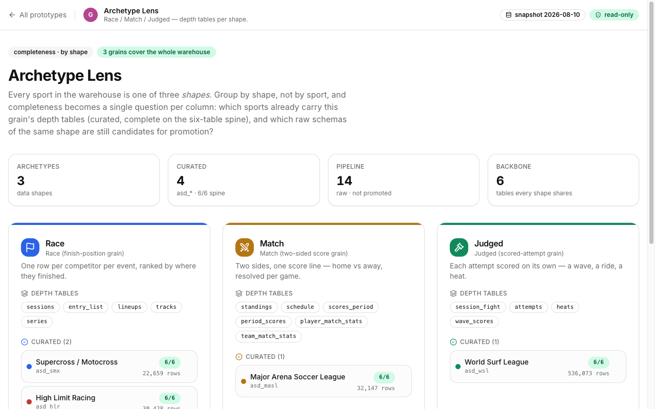This screenshot has height=409, width=655.
Task: Click the purple G avatar icon
Action: [91, 15]
